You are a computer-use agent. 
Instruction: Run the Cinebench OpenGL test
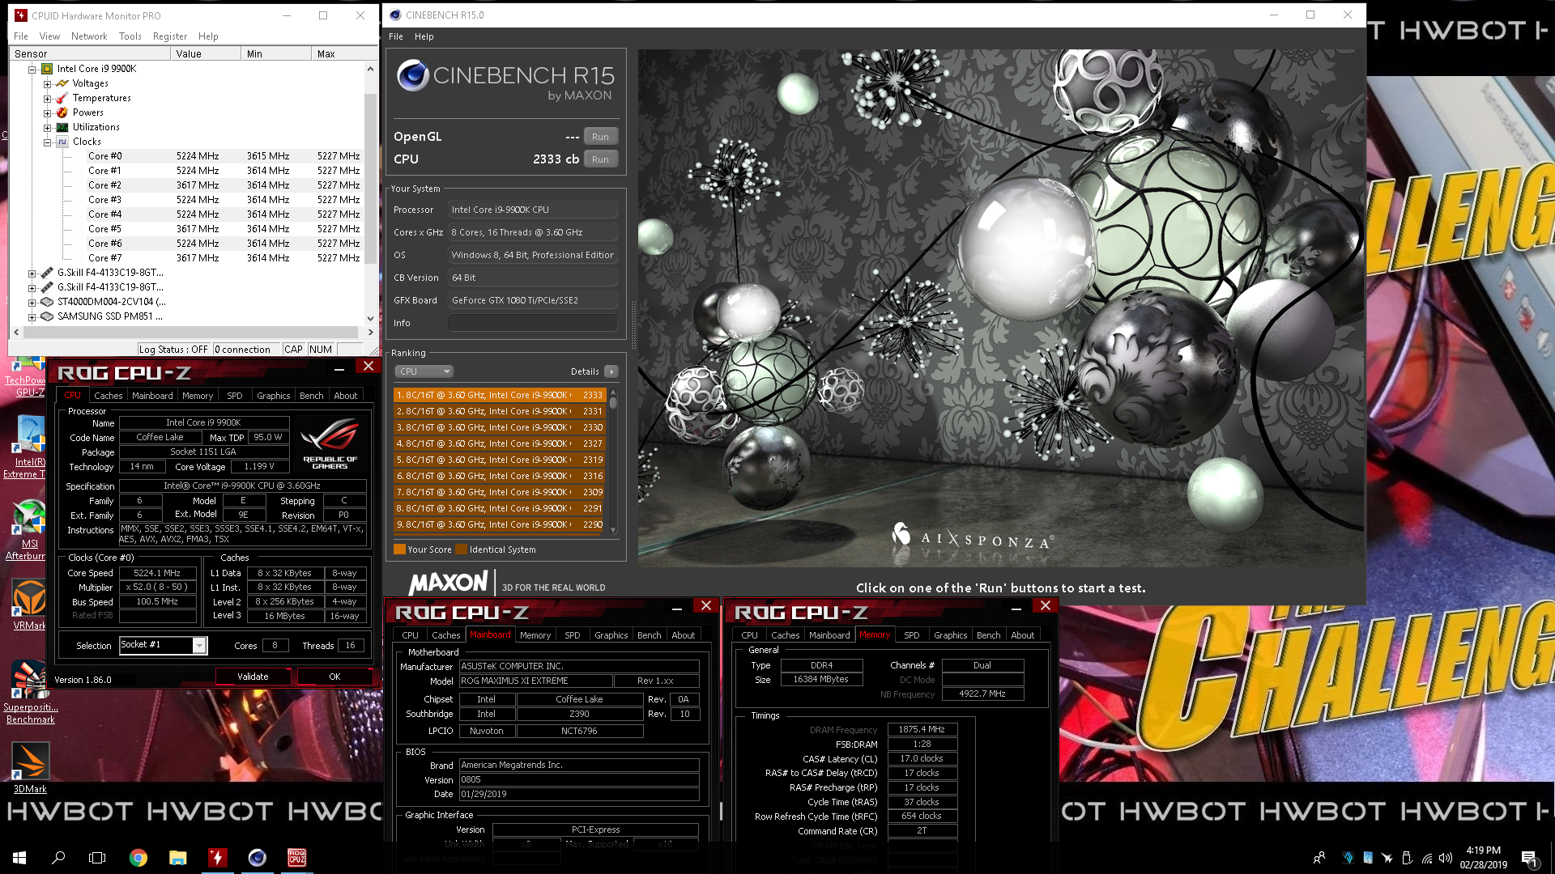(x=600, y=137)
